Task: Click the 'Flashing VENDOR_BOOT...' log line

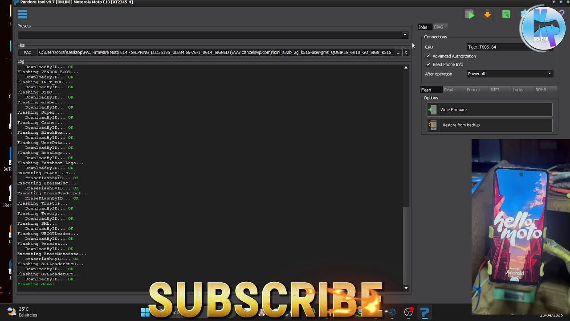Action: point(48,72)
